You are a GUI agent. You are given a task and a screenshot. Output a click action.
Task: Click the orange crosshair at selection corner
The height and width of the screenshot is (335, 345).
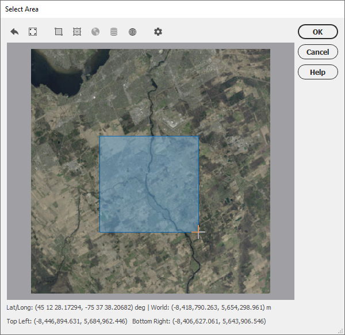click(198, 232)
